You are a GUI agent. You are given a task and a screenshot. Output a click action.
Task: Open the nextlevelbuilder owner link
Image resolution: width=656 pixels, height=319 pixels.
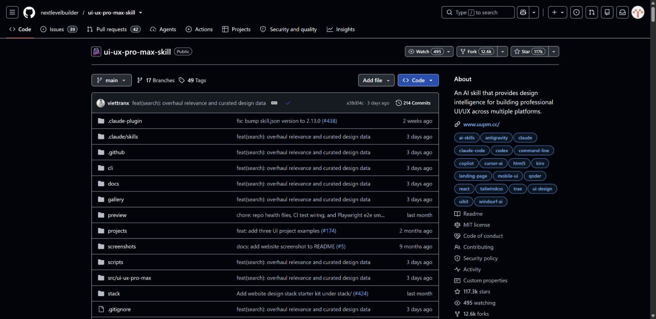coord(59,13)
